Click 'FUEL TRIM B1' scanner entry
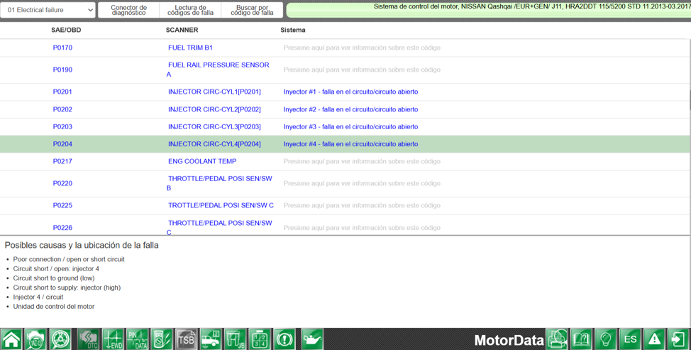691x350 pixels. click(x=190, y=48)
